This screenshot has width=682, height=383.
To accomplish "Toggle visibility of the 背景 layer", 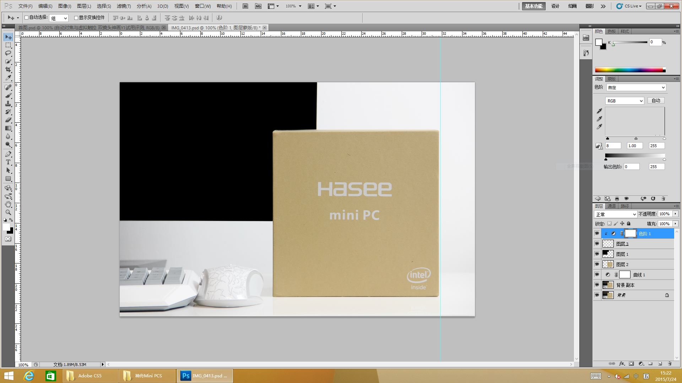I will (597, 295).
